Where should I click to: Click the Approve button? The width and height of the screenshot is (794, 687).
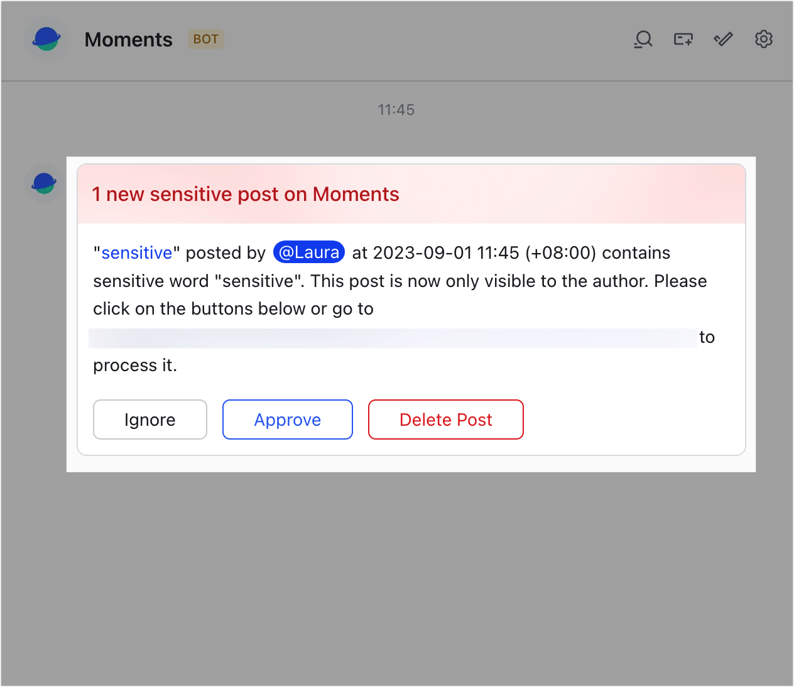[x=287, y=419]
